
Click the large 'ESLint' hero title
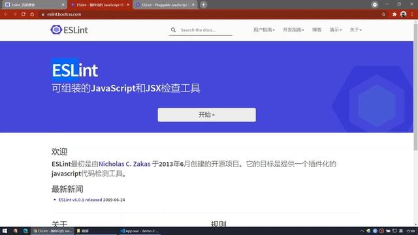[75, 70]
